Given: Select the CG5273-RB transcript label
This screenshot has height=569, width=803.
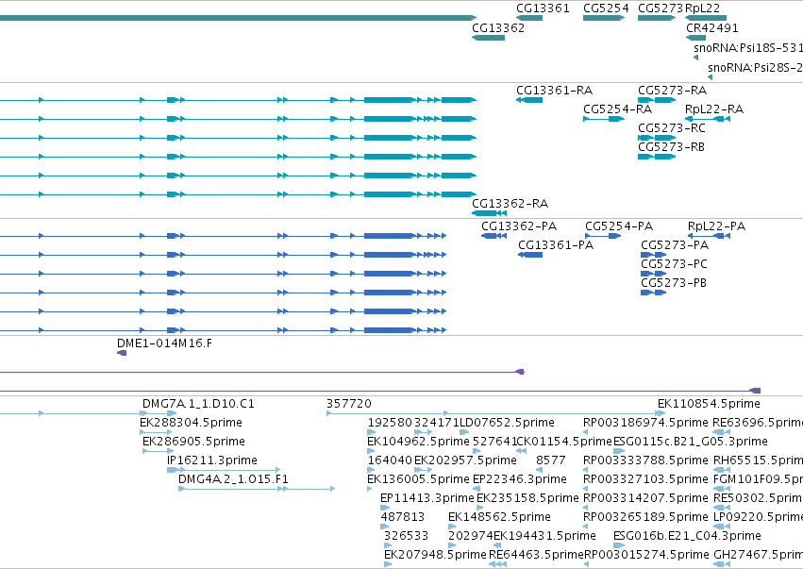Looking at the screenshot, I should [x=671, y=147].
